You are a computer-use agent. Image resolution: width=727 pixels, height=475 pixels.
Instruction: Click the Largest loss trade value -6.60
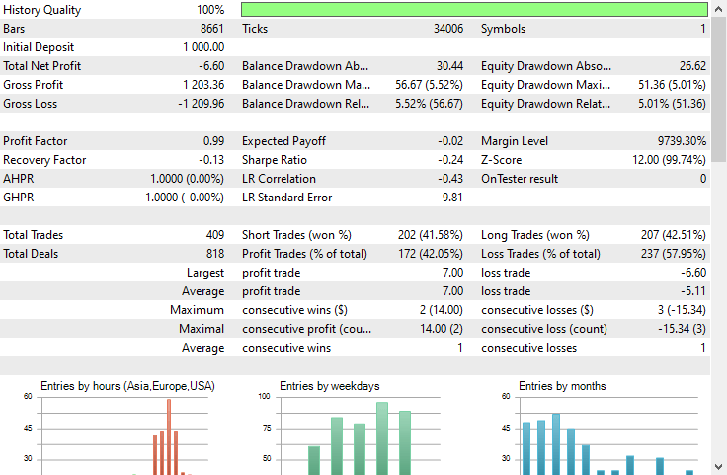tap(693, 273)
